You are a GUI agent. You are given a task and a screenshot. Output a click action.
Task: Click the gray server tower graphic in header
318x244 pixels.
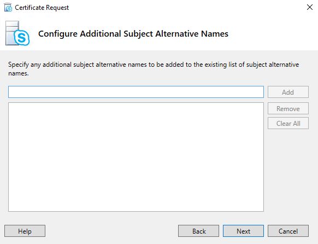pyautogui.click(x=11, y=33)
